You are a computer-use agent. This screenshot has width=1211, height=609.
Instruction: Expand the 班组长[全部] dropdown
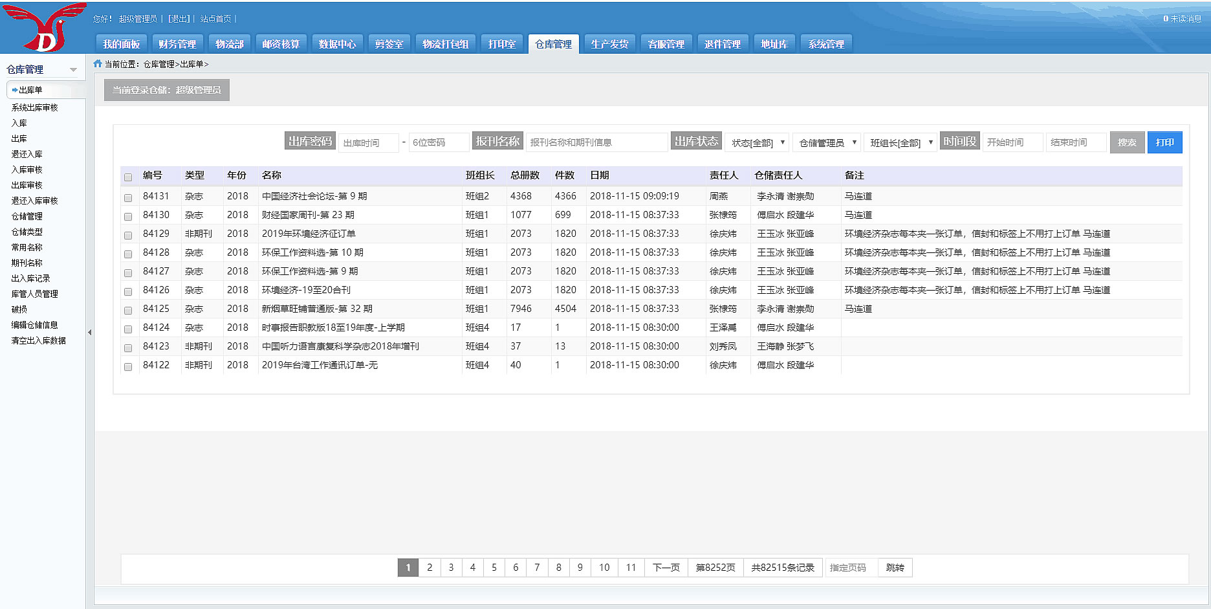(x=900, y=142)
